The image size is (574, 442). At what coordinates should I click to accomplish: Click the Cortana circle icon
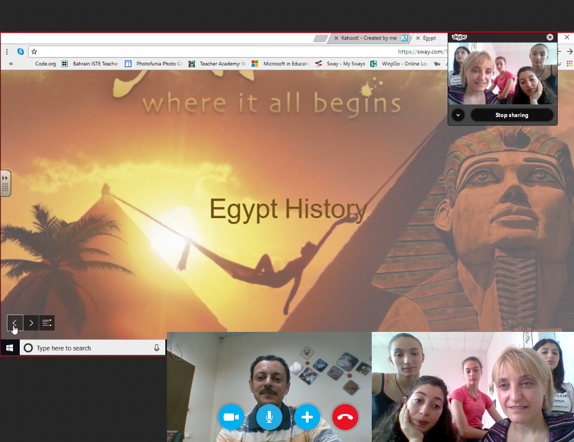click(x=28, y=348)
